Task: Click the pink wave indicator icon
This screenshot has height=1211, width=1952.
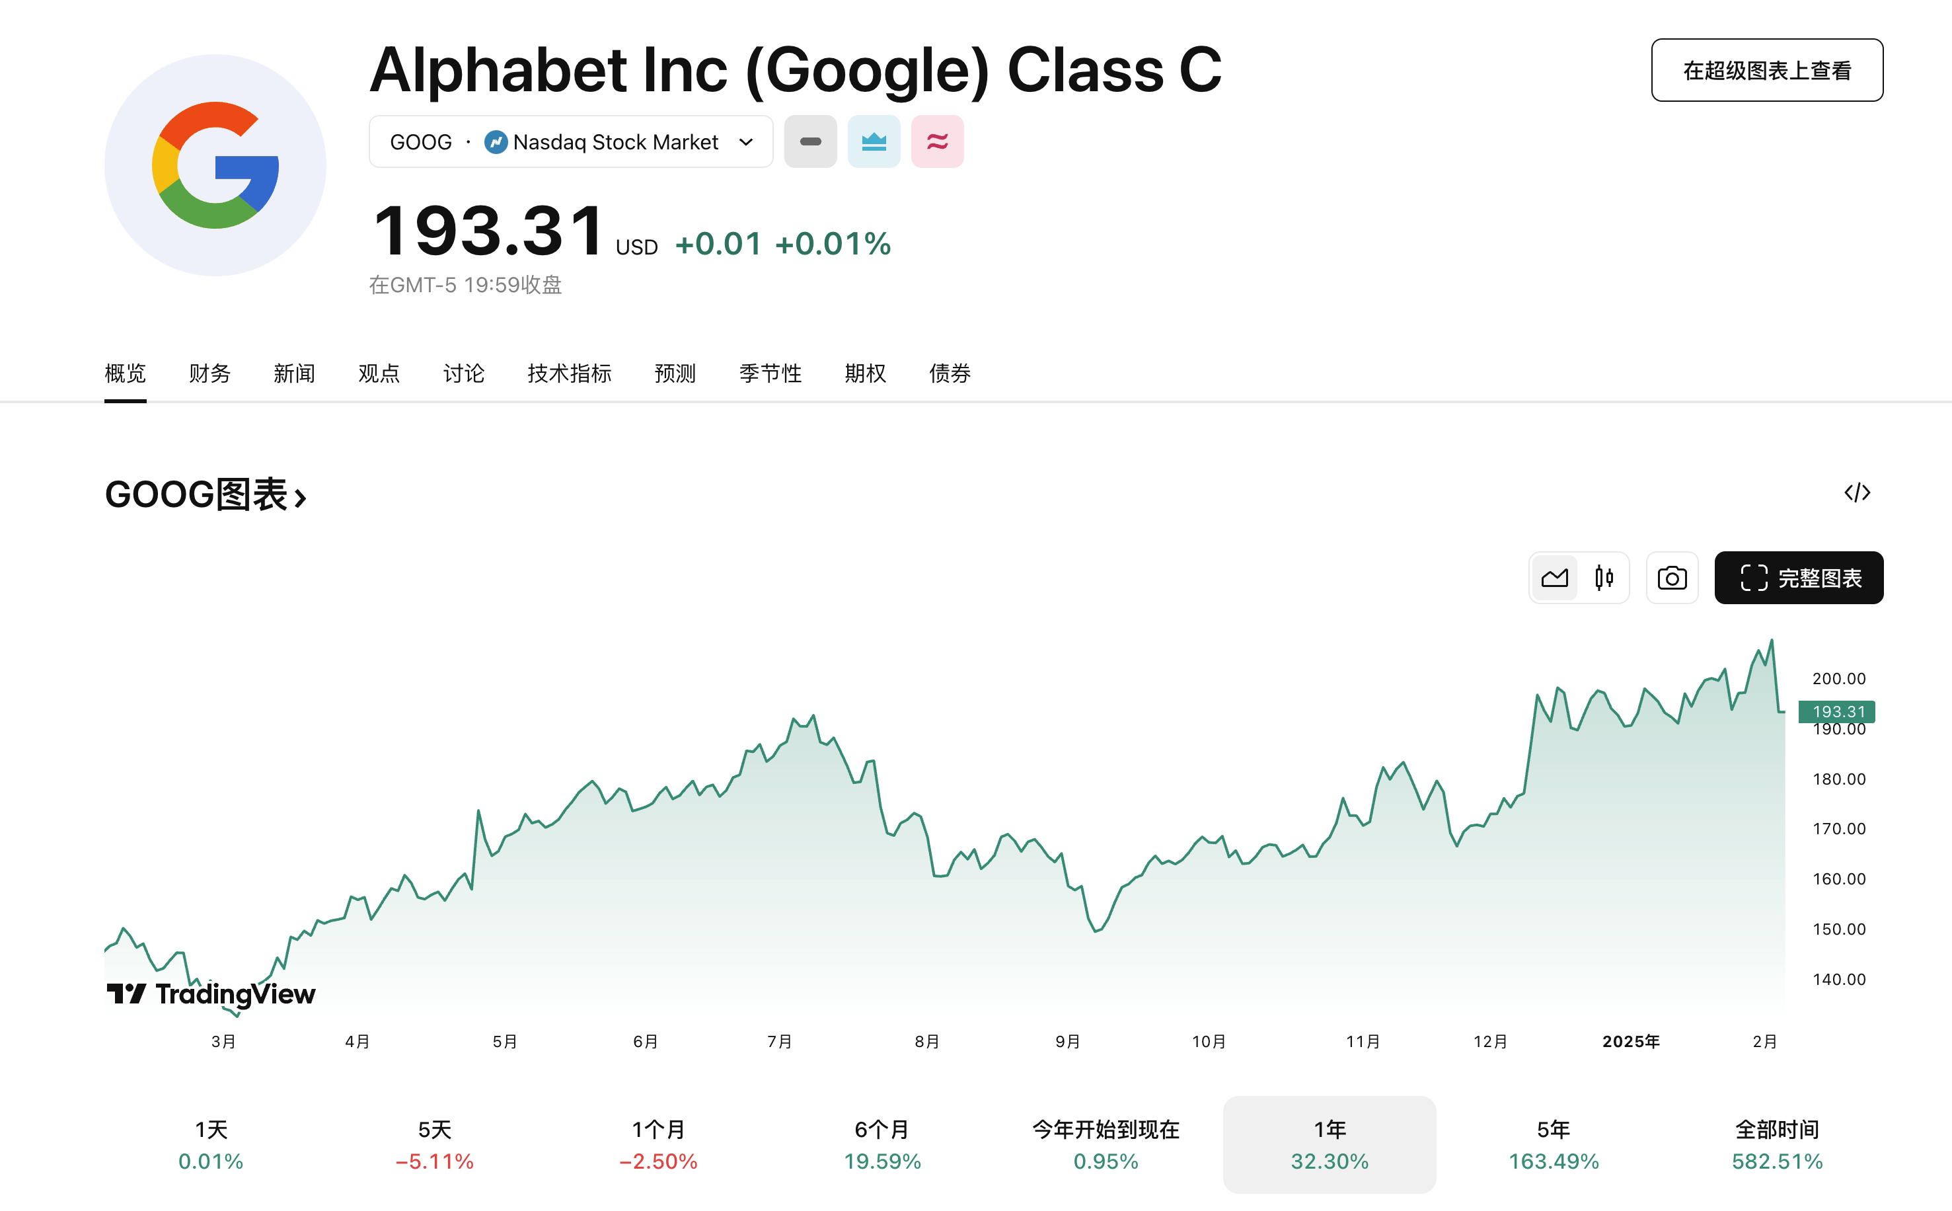Action: click(x=937, y=141)
